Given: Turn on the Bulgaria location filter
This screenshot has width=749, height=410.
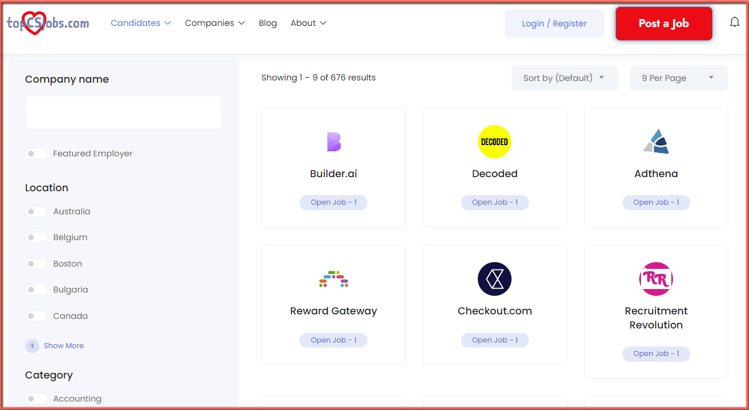Looking at the screenshot, I should pyautogui.click(x=37, y=290).
